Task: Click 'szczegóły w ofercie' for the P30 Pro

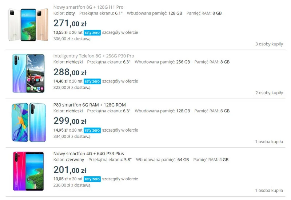Action: [x=120, y=81]
